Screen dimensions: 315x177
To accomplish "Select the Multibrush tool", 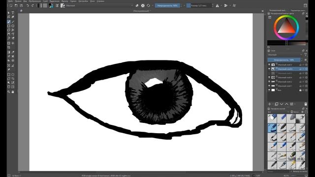I will click(13, 38).
